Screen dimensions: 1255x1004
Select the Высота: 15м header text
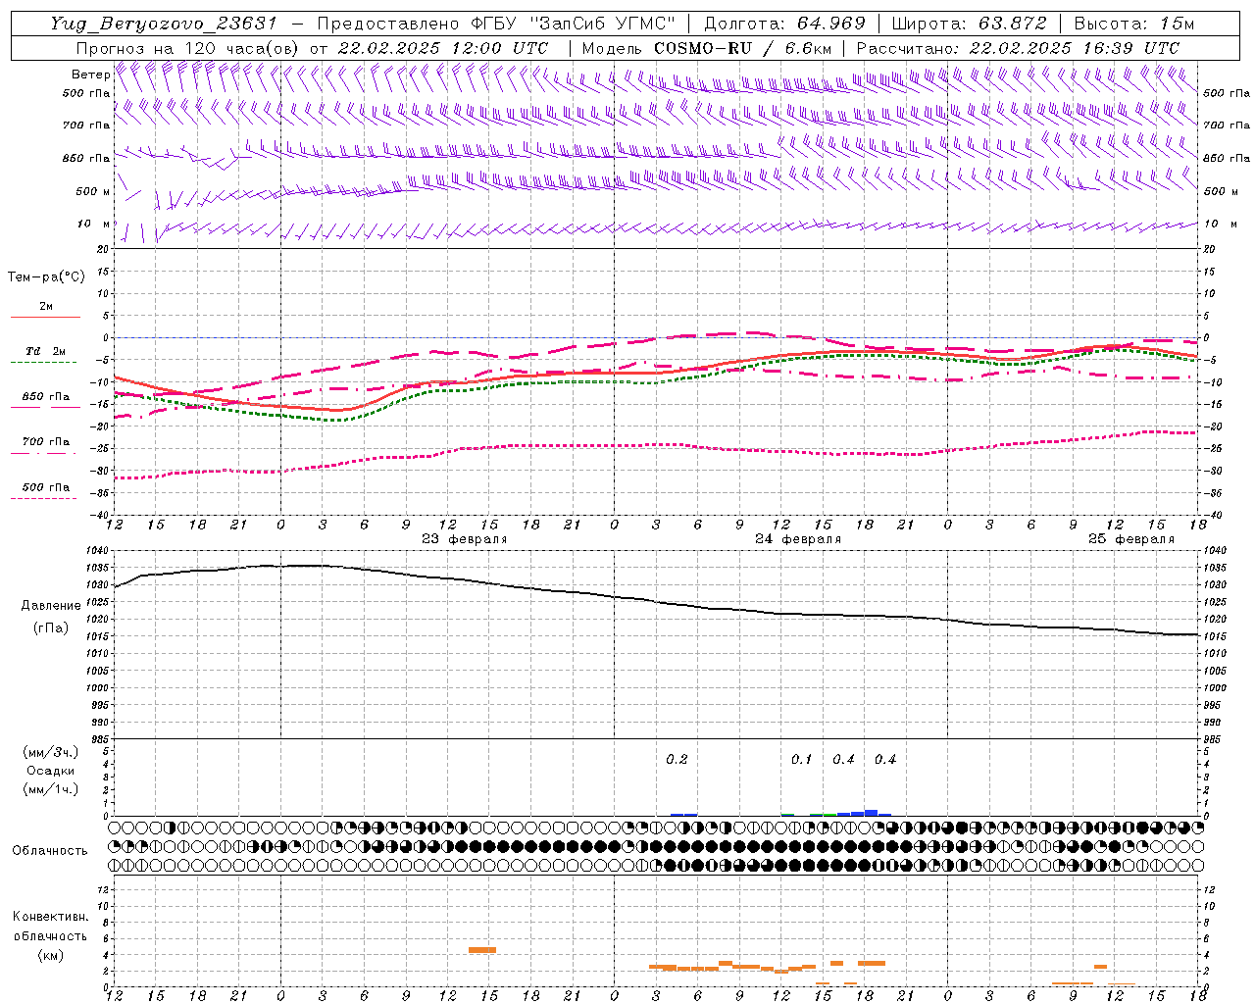pyautogui.click(x=1134, y=24)
